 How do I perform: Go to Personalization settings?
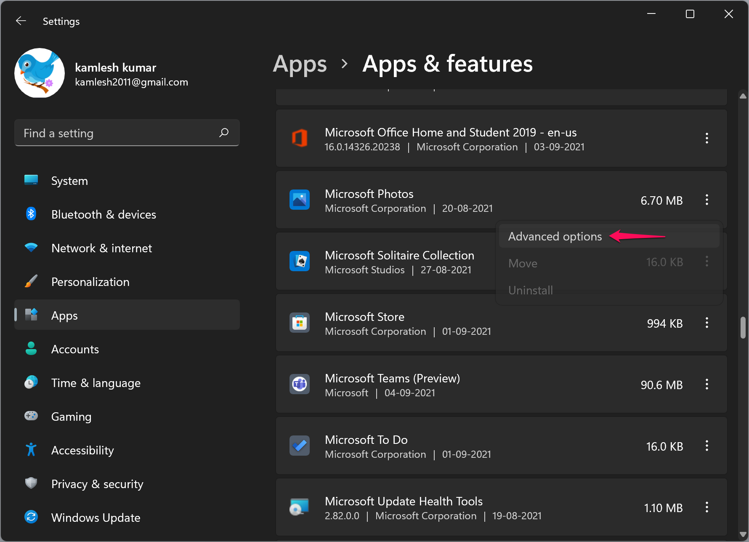(127, 282)
